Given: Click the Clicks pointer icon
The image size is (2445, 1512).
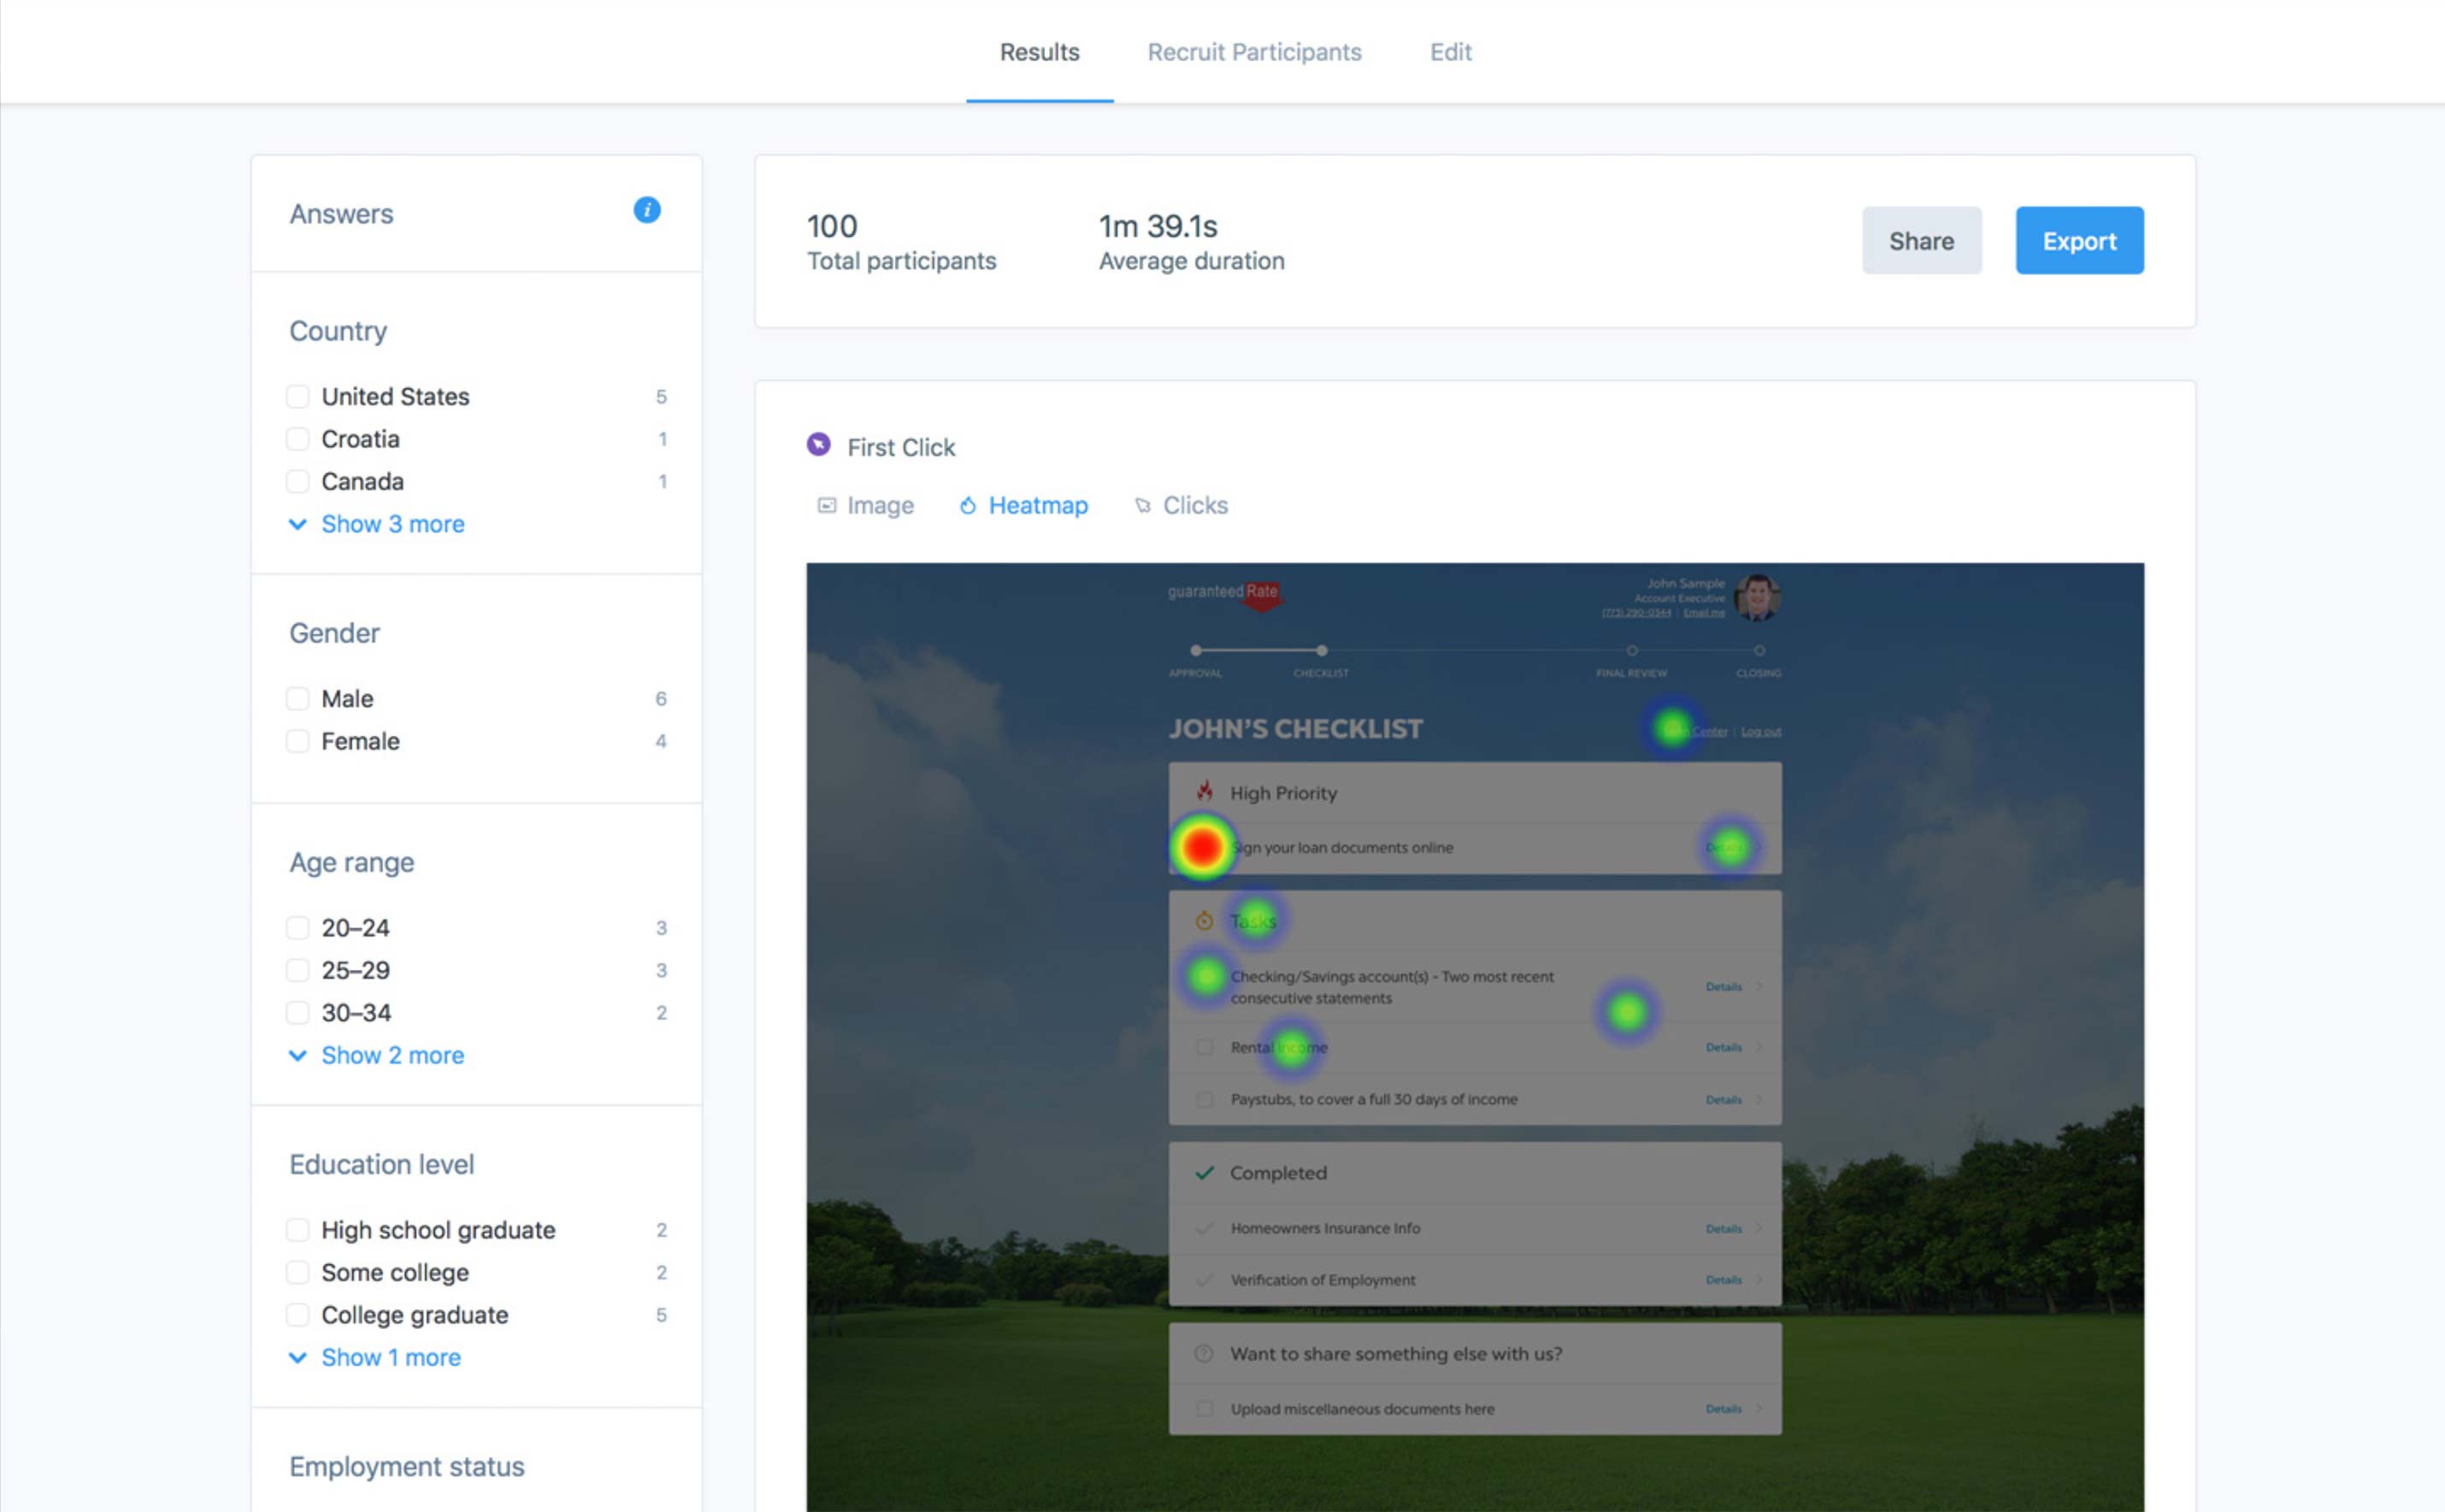Looking at the screenshot, I should pyautogui.click(x=1142, y=506).
